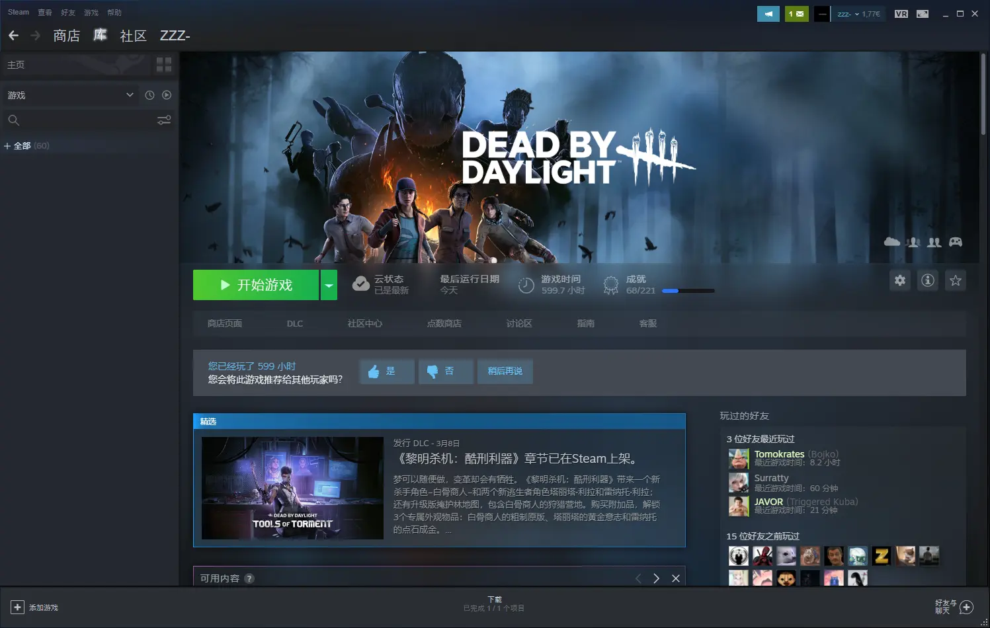Open the 点数商店 tab

click(x=444, y=323)
